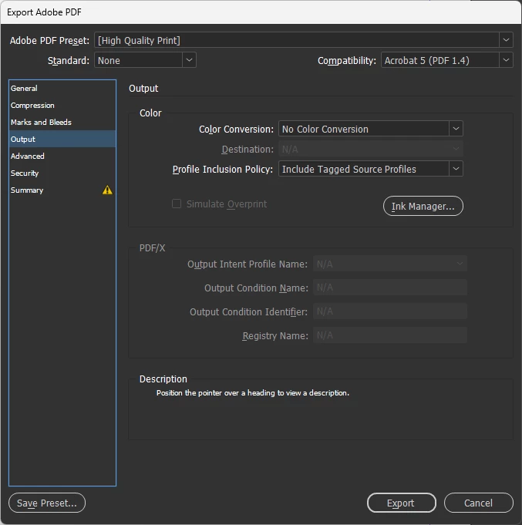Screen dimensions: 522x525
Task: Click the disabled Destination dropdown
Action: [x=371, y=149]
